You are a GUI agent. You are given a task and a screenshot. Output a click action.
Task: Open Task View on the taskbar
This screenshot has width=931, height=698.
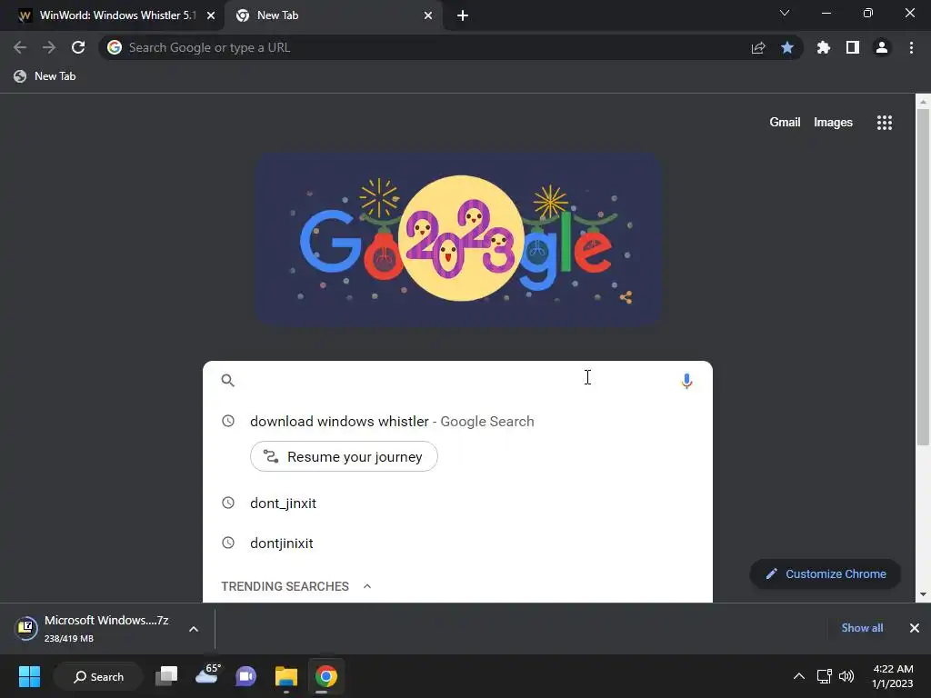167,676
